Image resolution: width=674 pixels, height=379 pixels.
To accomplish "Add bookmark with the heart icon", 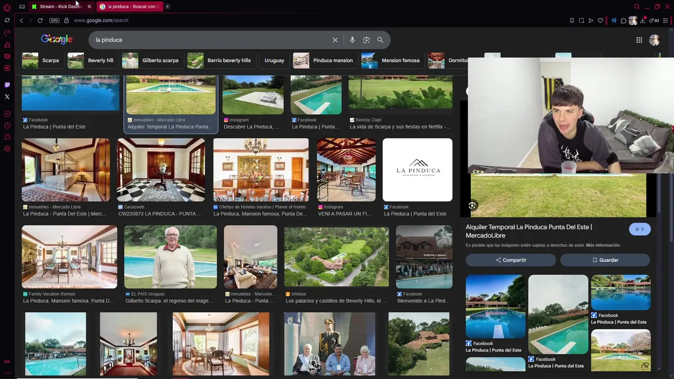I will click(600, 21).
